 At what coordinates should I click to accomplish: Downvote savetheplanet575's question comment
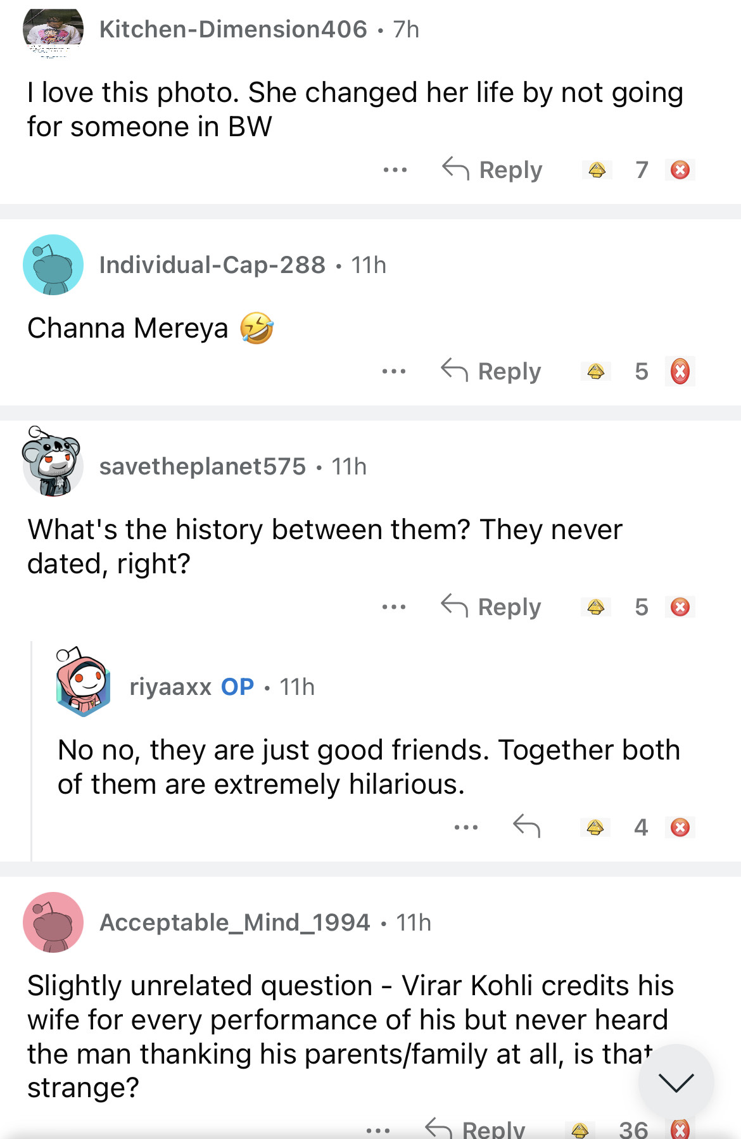680,607
